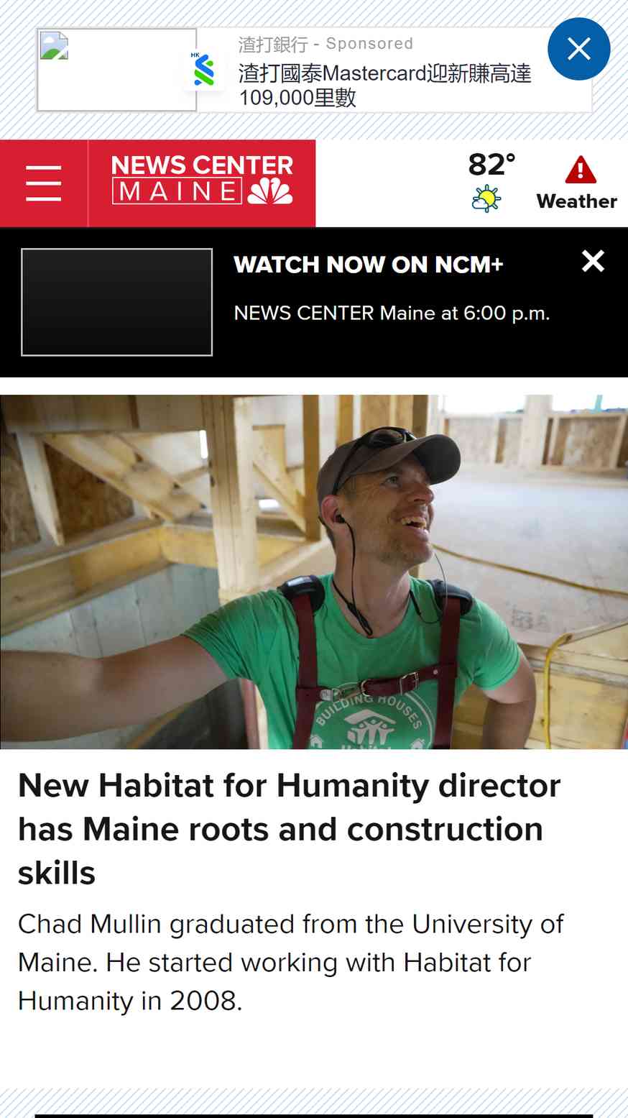Click the NBC peacock emblem

(x=270, y=191)
